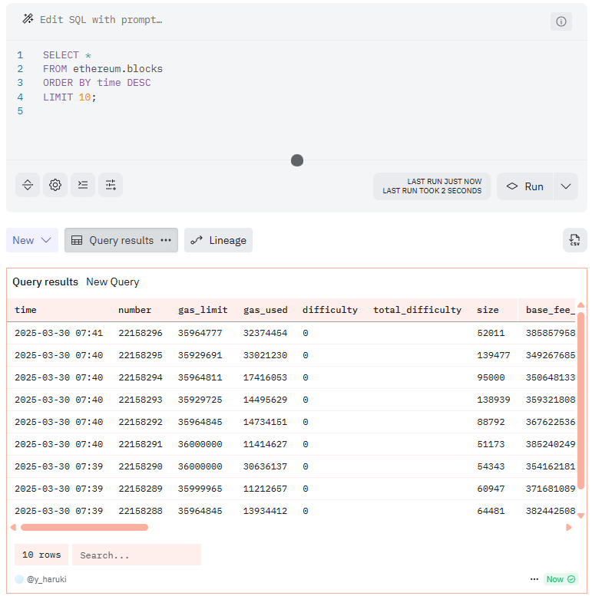Click size cell 139477

[494, 355]
